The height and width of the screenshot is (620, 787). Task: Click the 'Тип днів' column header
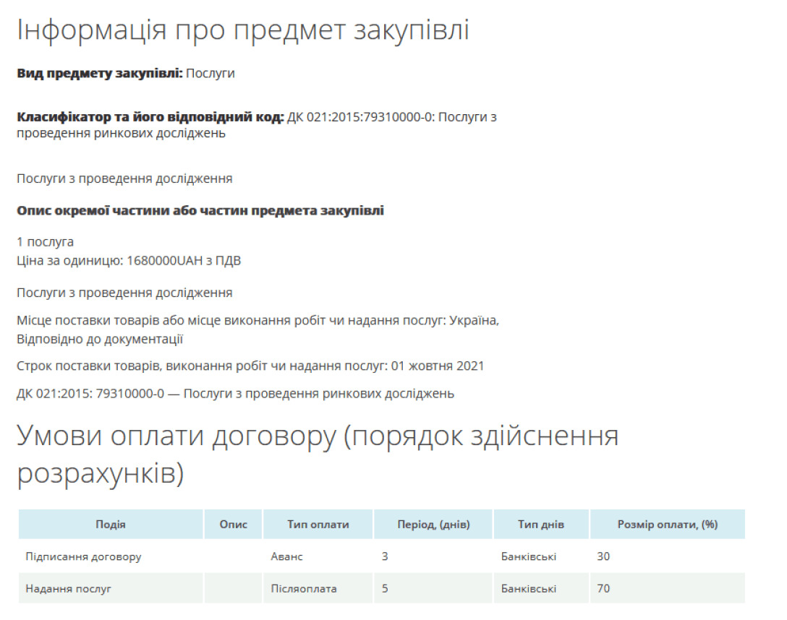pyautogui.click(x=541, y=525)
